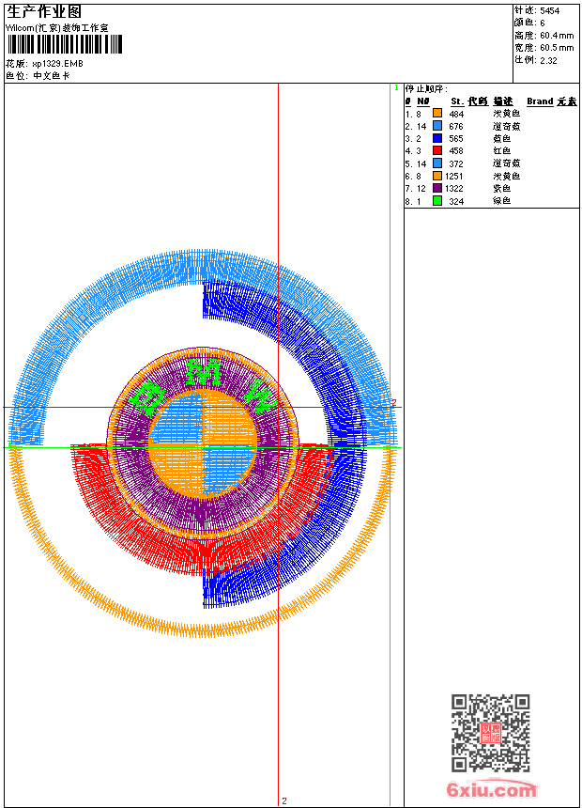Click the 'Brand' column header
The height and width of the screenshot is (808, 582).
540,101
